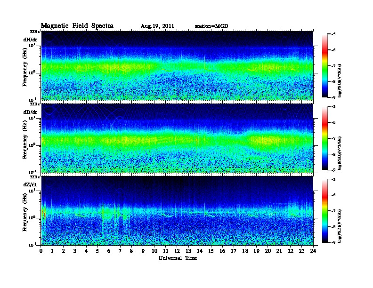Click hour tick label "8" on time axis
This screenshot has height=288, width=373.
(131, 251)
